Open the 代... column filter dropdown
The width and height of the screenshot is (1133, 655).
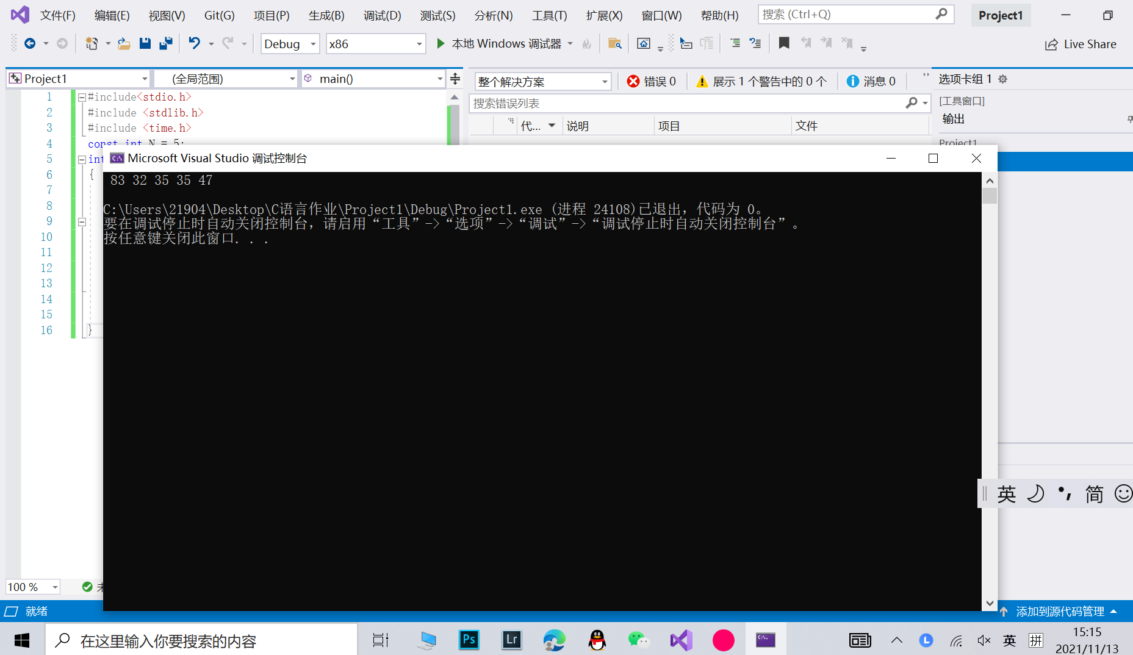coord(552,126)
